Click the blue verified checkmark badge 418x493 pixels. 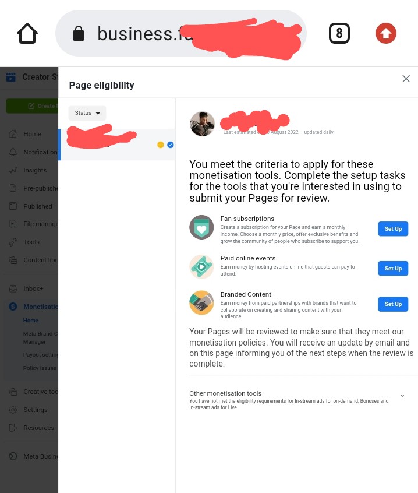171,145
